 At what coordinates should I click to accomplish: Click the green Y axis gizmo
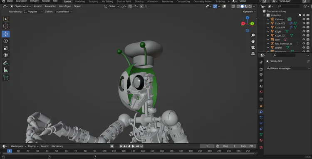[x=252, y=24]
